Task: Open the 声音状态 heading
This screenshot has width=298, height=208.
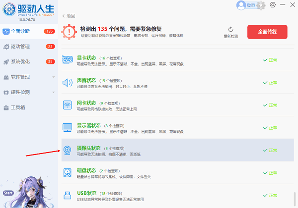Action: [86, 80]
